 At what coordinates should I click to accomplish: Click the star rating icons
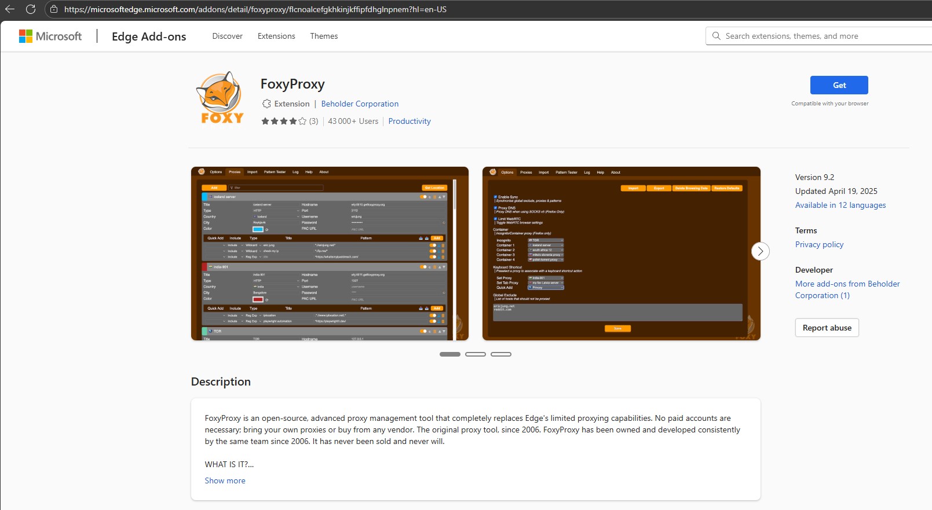point(284,121)
